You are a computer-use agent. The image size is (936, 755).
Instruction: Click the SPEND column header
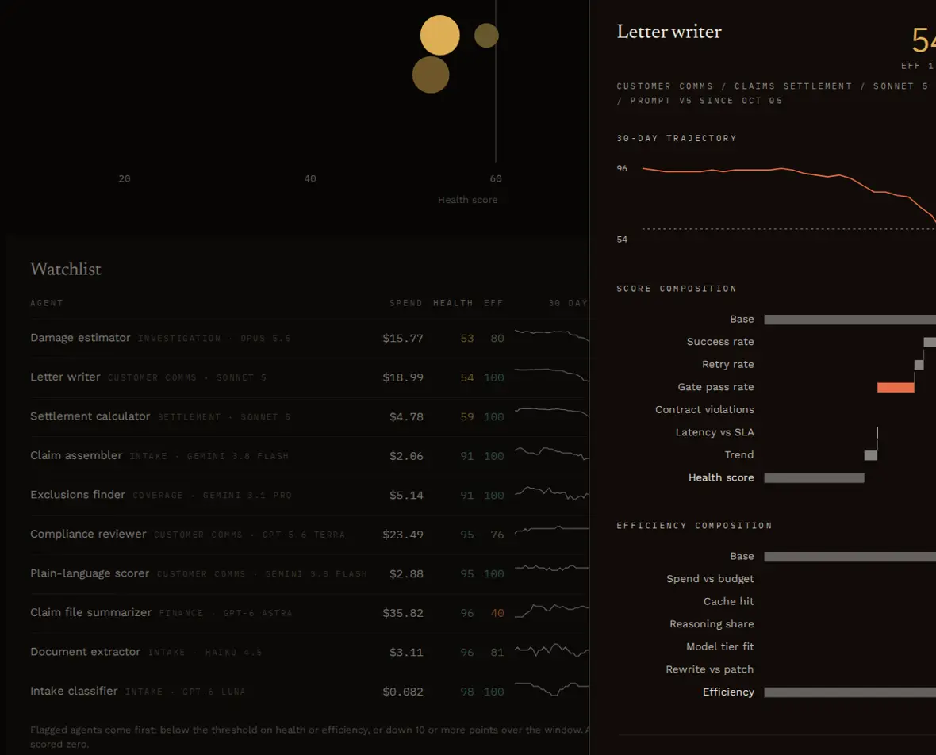click(406, 303)
